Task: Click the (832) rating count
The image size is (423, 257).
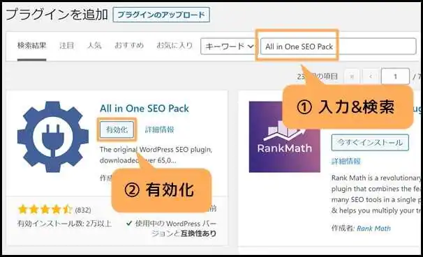Action: click(x=83, y=210)
